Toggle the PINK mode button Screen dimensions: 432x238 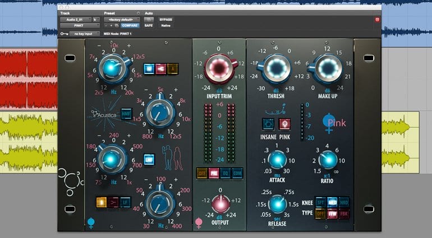(x=284, y=124)
